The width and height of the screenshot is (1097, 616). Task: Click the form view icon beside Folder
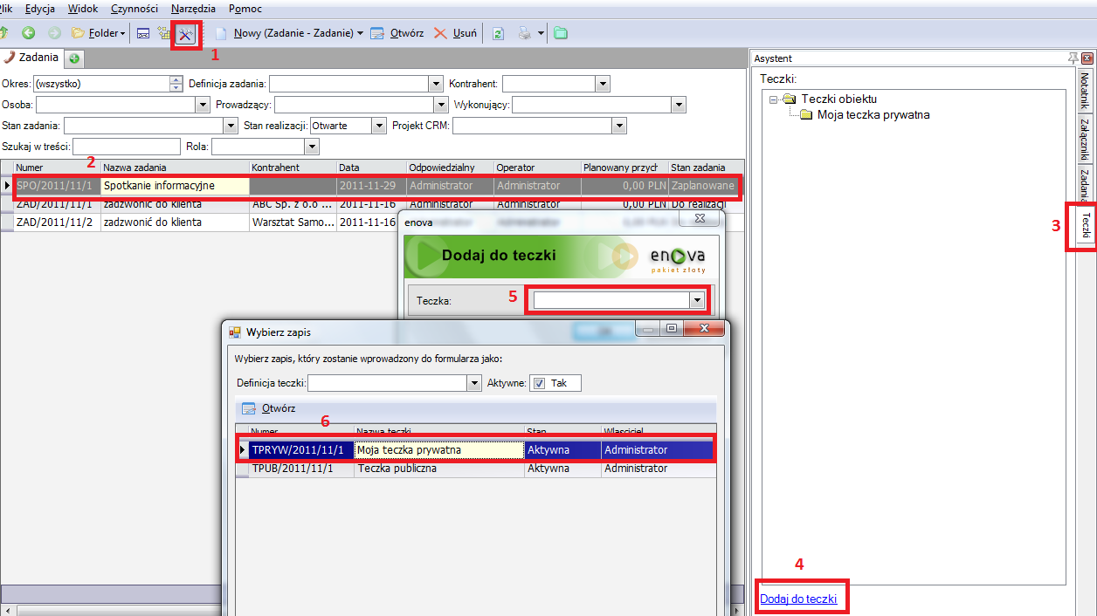143,33
